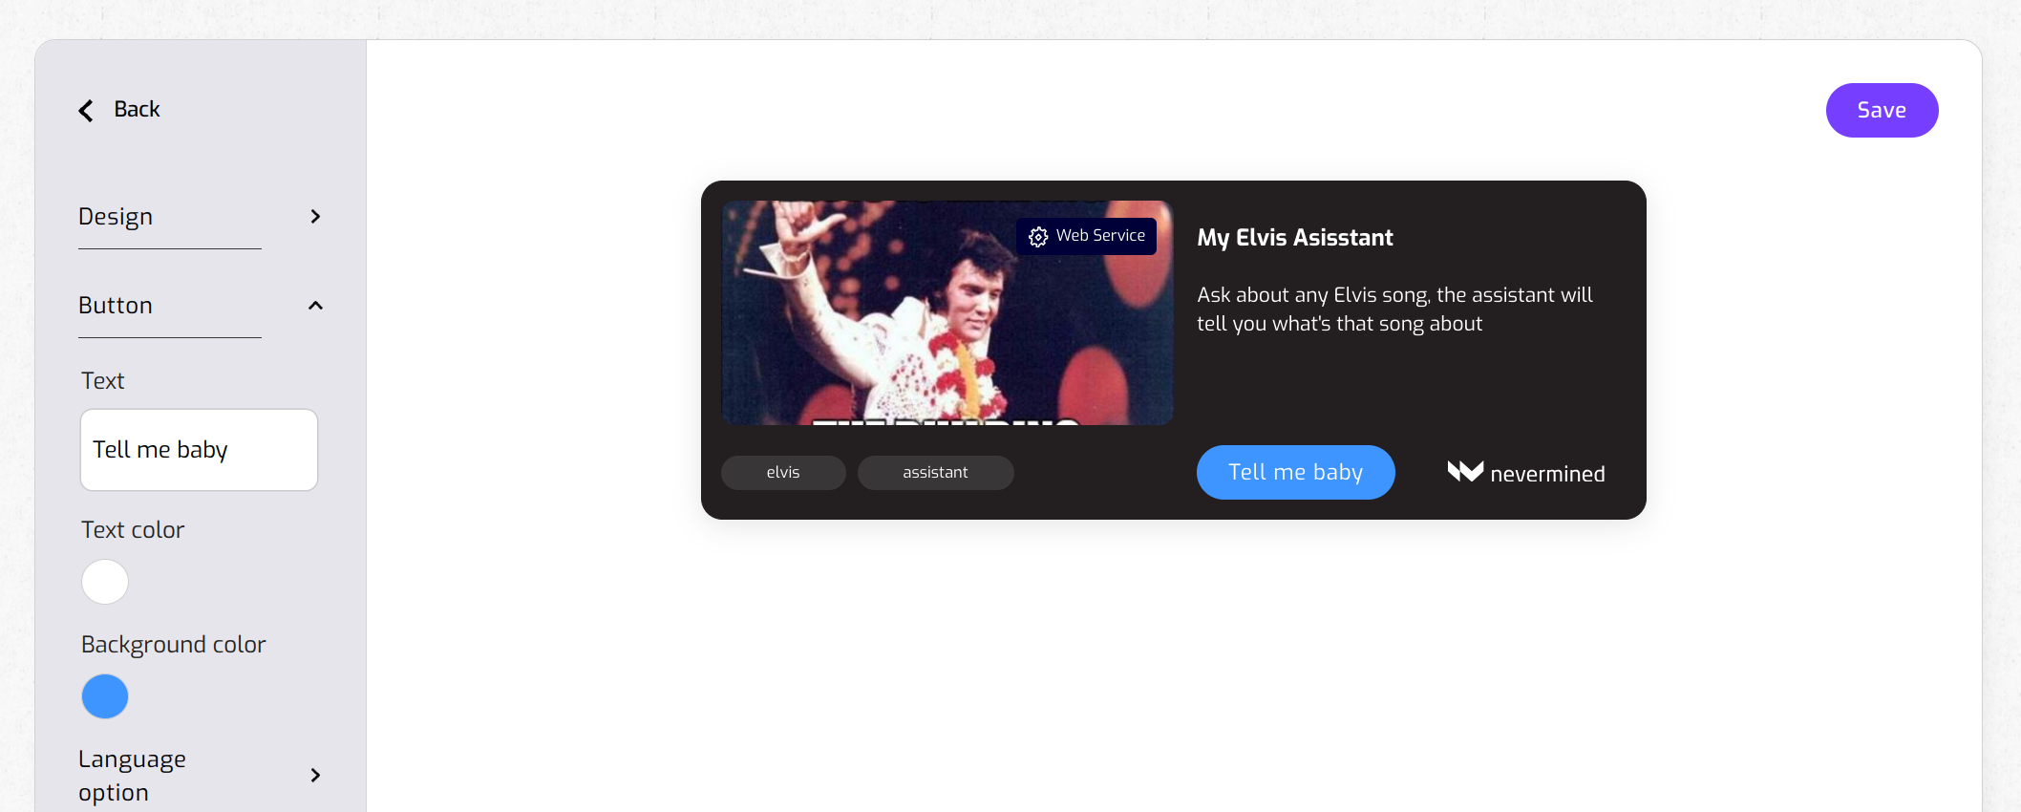Click the Back arrow icon

(86, 111)
